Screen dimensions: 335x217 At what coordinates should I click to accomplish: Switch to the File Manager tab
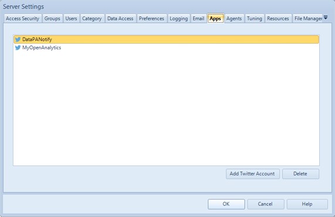click(x=307, y=19)
